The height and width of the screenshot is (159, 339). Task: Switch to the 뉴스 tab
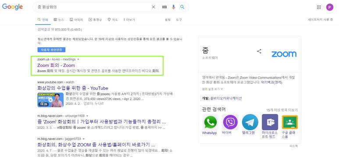click(59, 20)
